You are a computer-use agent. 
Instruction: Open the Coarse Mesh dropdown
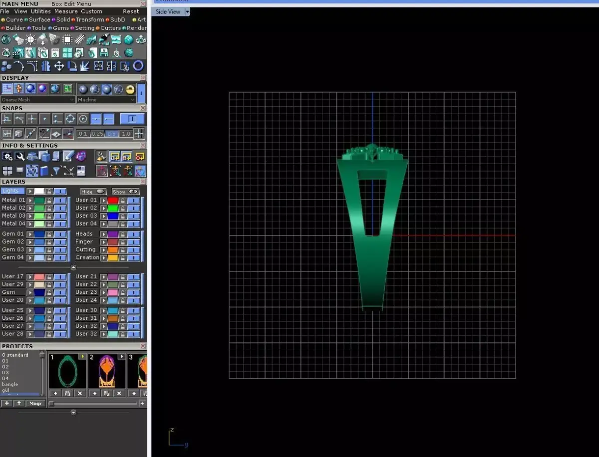tap(38, 99)
